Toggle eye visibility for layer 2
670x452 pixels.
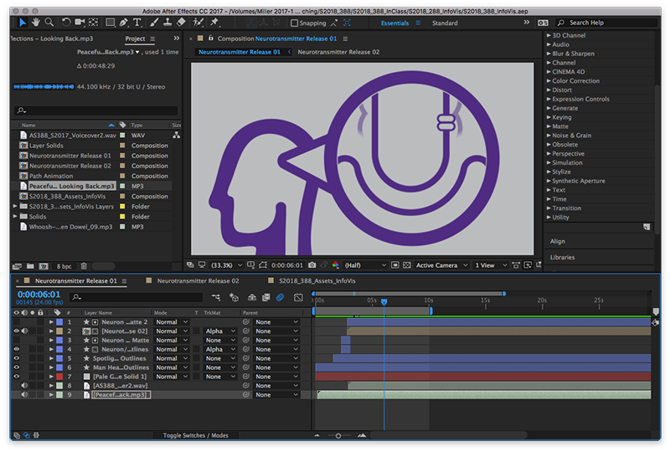[x=17, y=331]
